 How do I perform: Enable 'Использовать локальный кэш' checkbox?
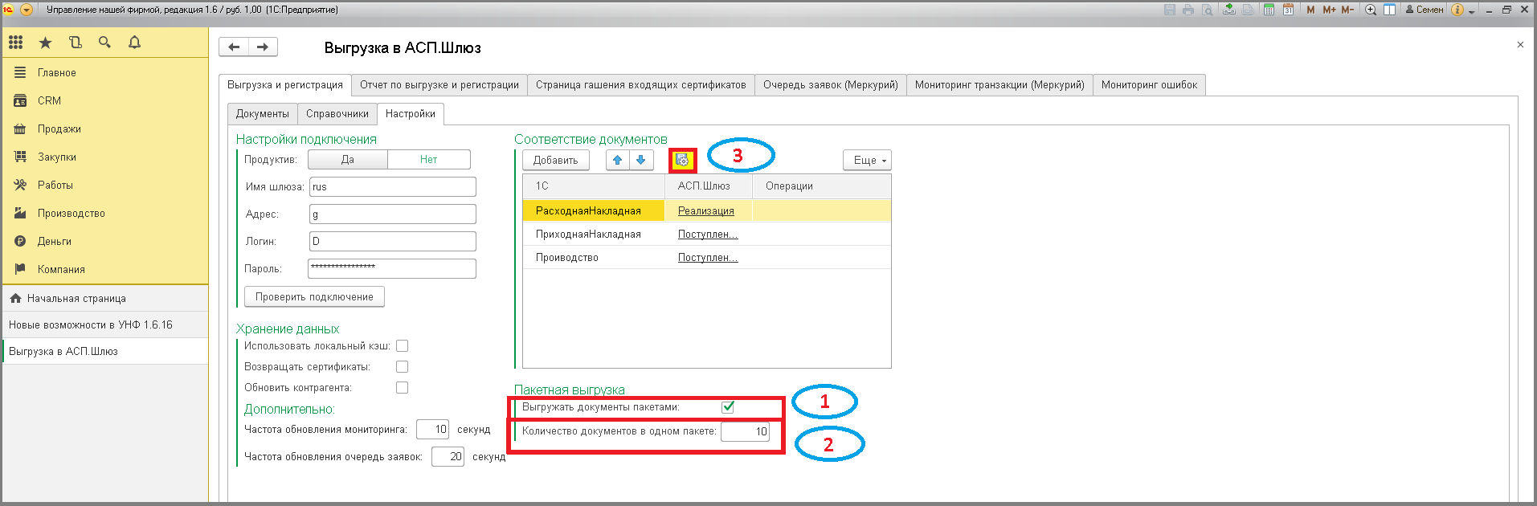point(403,346)
